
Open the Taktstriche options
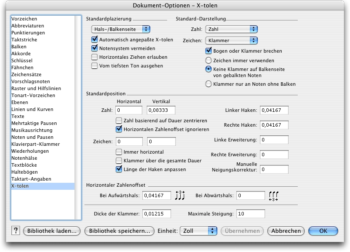point(43,40)
